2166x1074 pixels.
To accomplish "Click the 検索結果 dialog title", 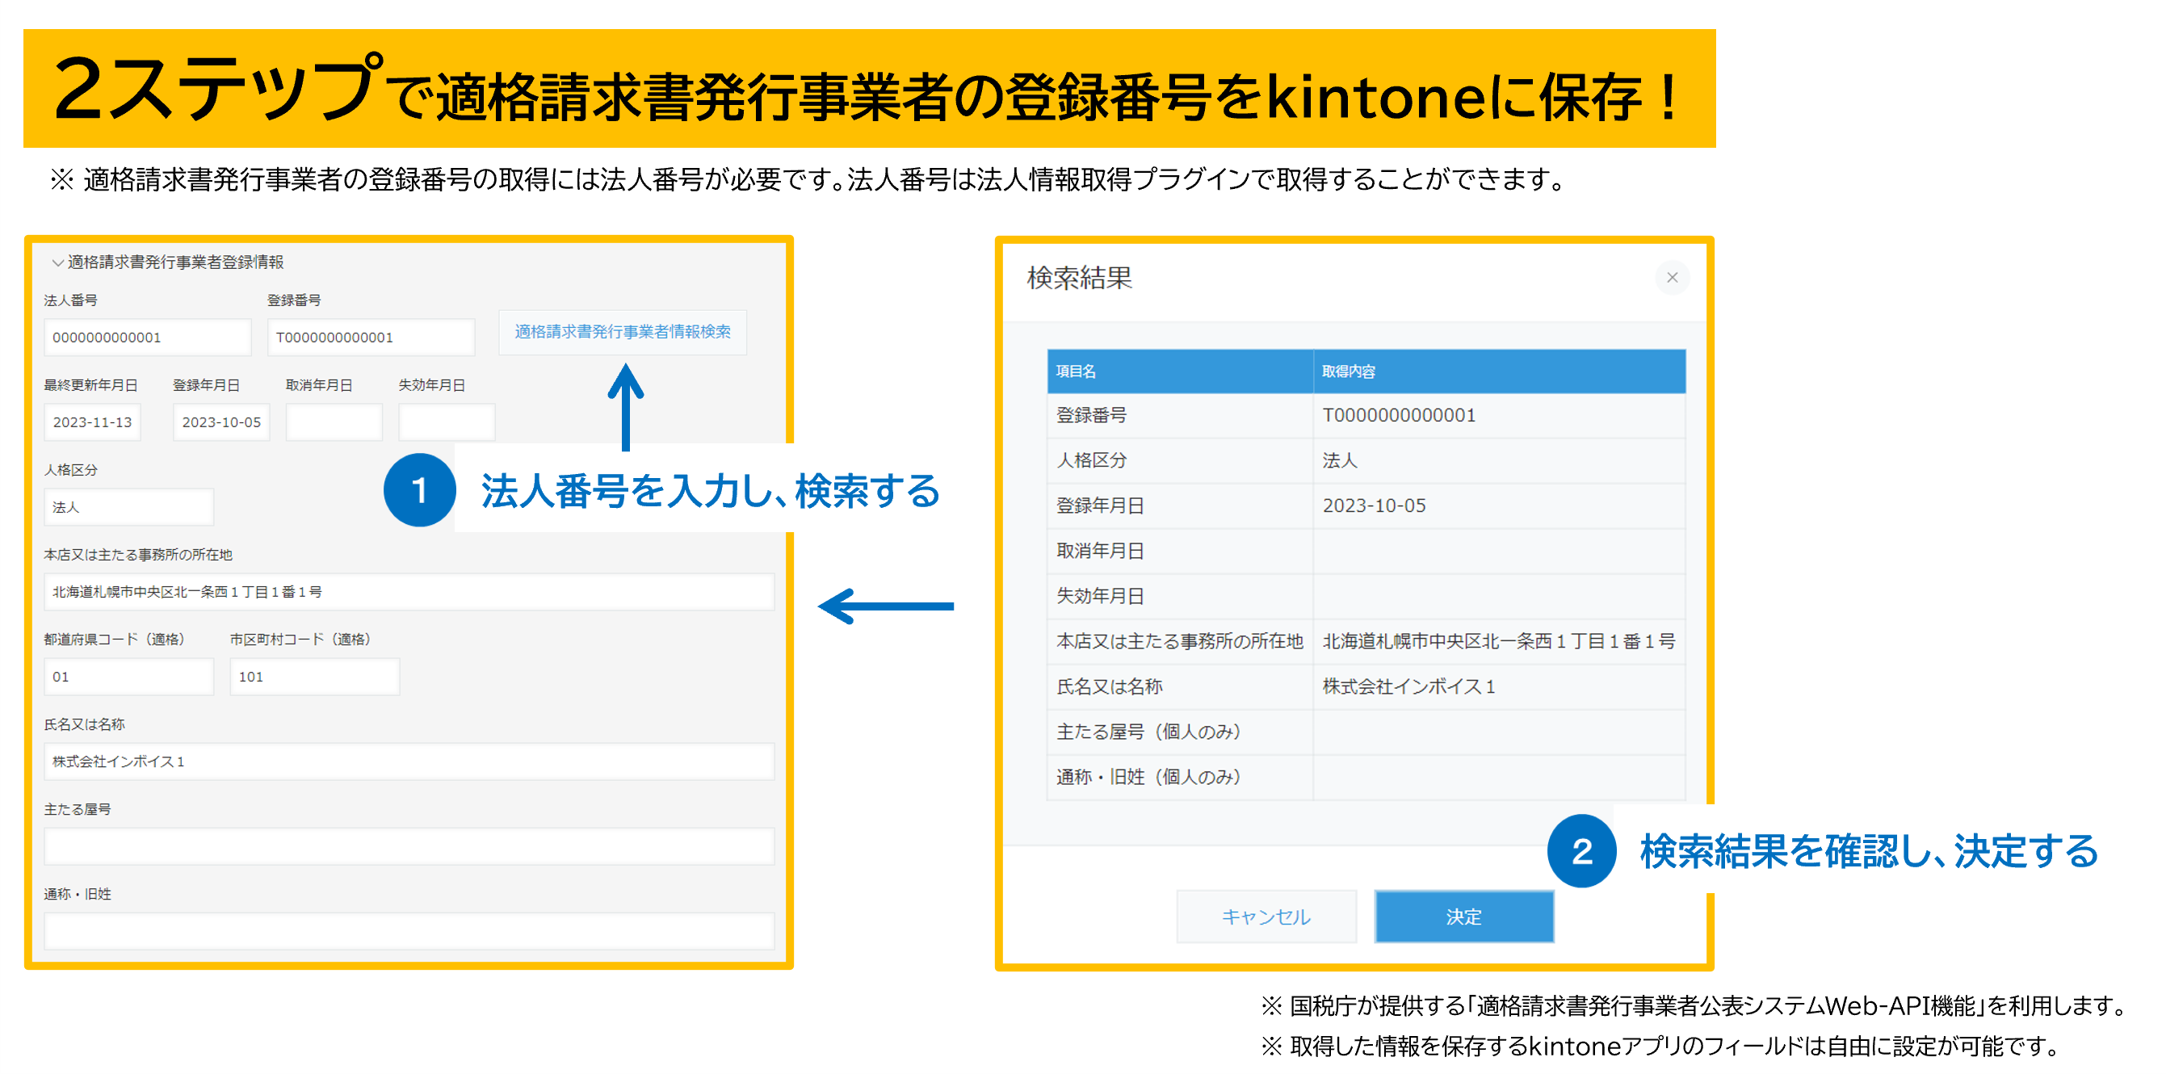I will point(1080,279).
